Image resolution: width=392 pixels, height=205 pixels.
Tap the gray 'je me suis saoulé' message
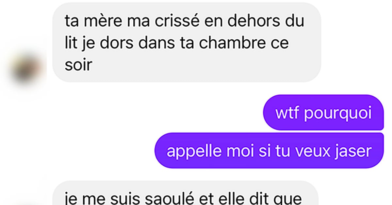pyautogui.click(x=185, y=193)
